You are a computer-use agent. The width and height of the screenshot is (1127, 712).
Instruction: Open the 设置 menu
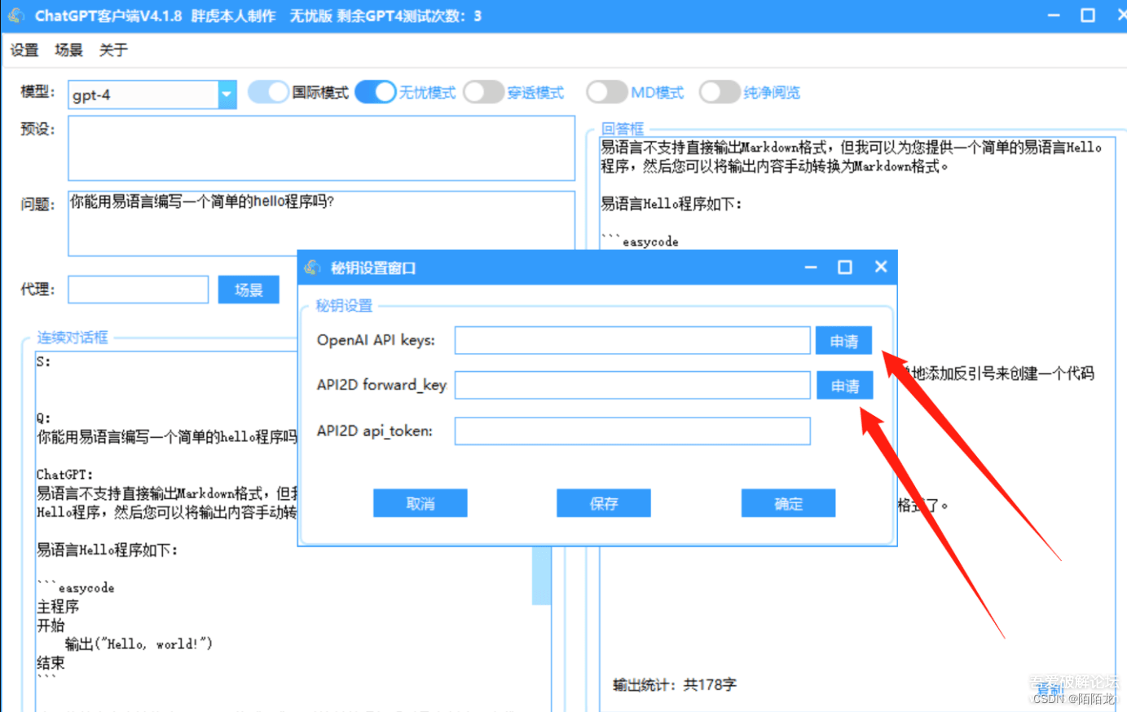(x=24, y=51)
